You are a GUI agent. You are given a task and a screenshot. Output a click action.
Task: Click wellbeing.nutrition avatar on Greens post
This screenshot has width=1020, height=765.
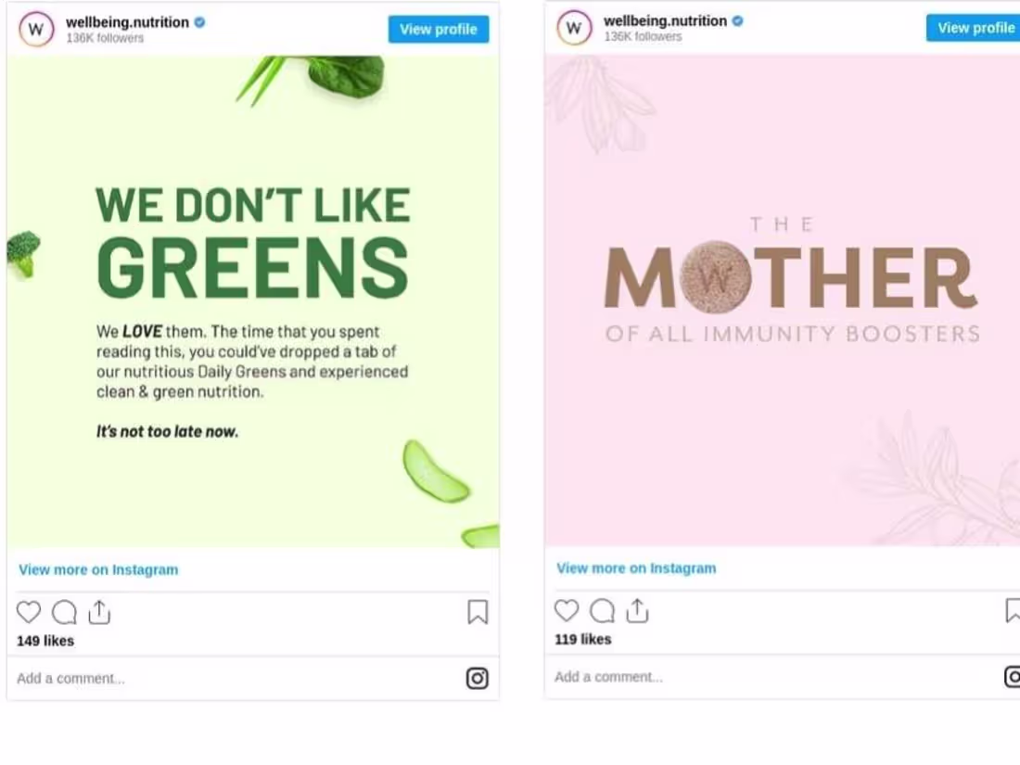pos(36,30)
